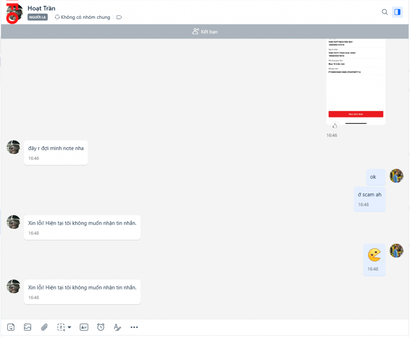Attach a file using paperclip icon

pos(44,327)
